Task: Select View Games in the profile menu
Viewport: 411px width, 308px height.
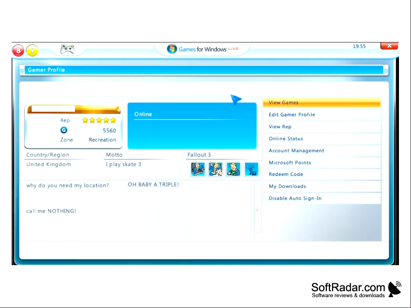Action: click(322, 103)
